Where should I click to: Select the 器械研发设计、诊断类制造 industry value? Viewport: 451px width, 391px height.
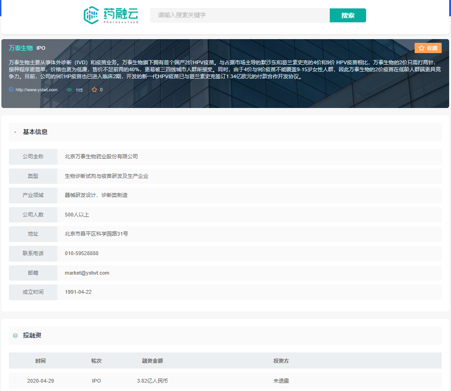coord(96,195)
